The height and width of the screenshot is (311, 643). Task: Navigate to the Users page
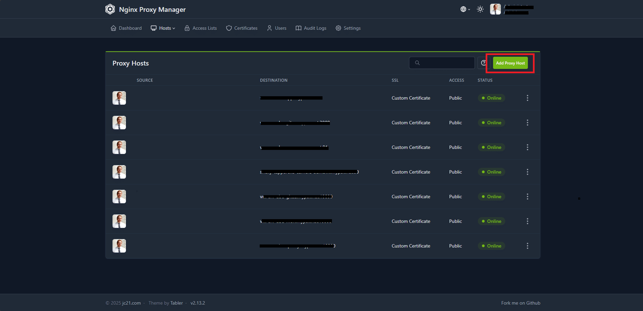point(277,28)
